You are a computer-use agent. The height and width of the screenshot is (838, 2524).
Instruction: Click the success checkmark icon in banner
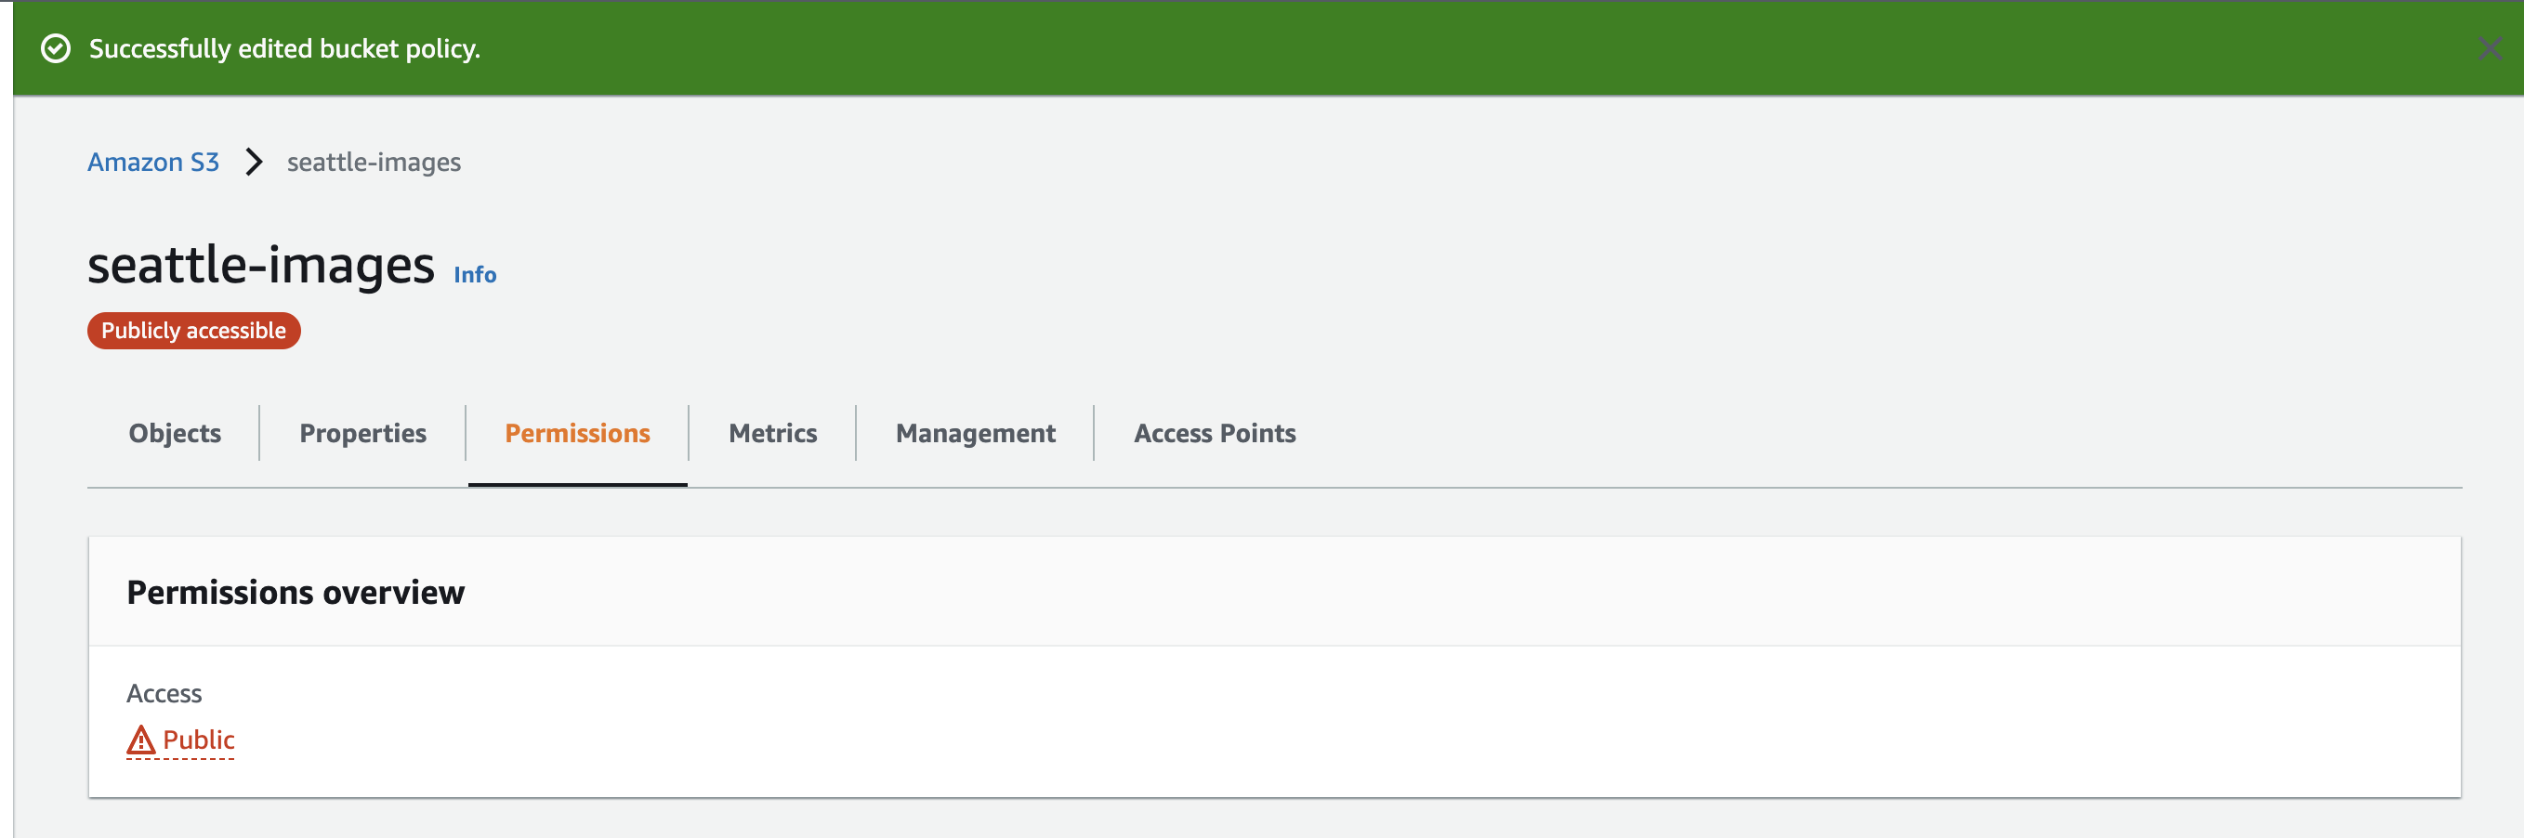click(x=58, y=47)
